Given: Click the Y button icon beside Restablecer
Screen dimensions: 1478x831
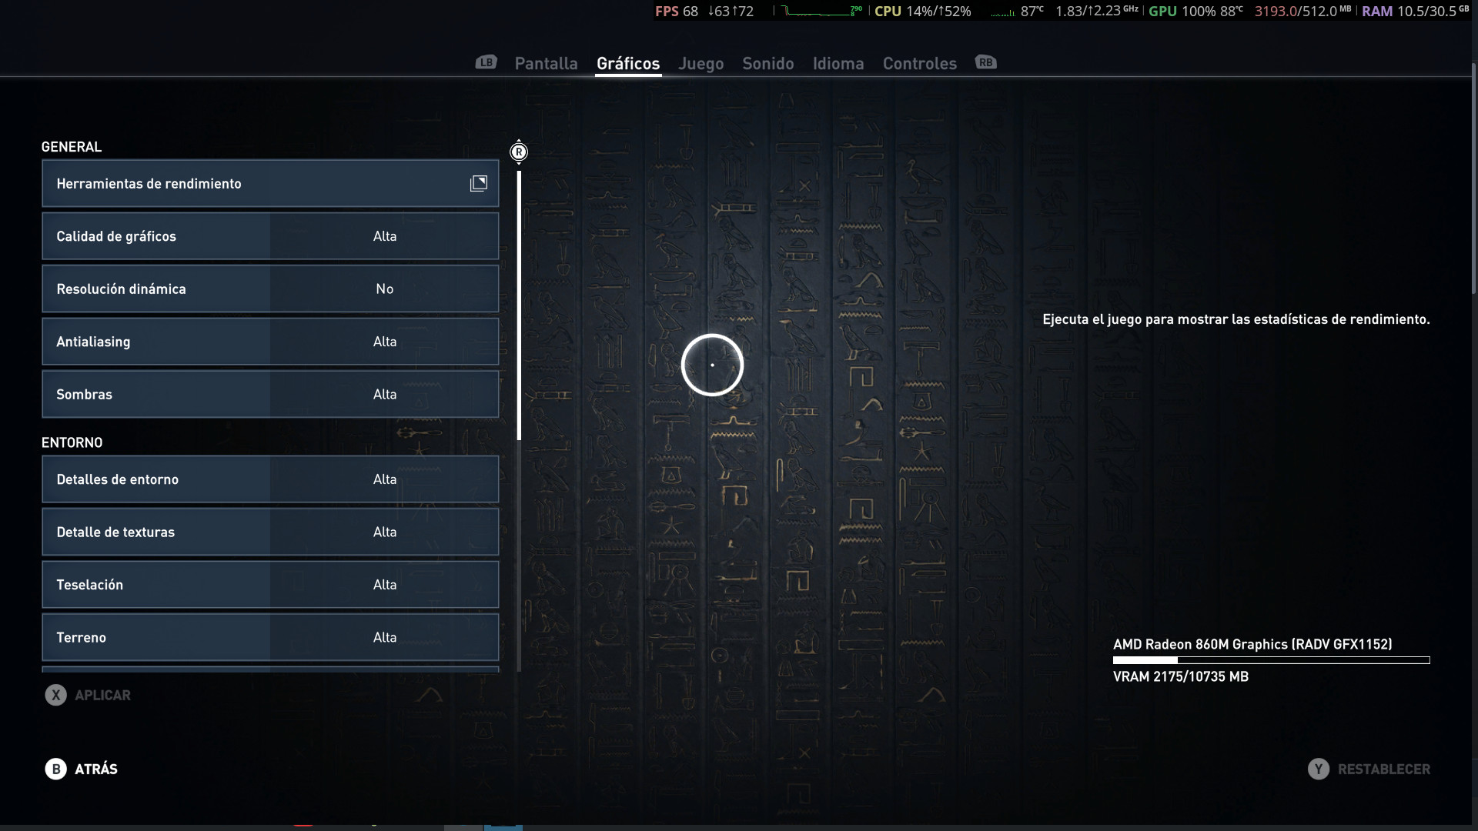Looking at the screenshot, I should 1318,769.
